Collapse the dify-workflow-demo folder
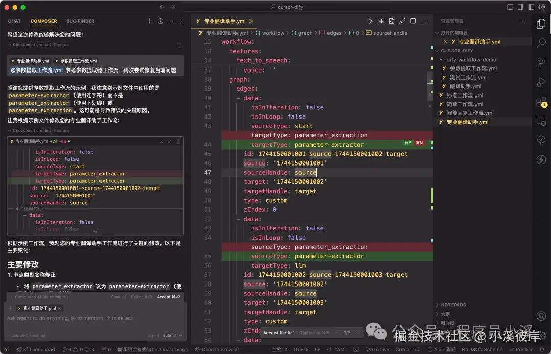 [x=471, y=60]
